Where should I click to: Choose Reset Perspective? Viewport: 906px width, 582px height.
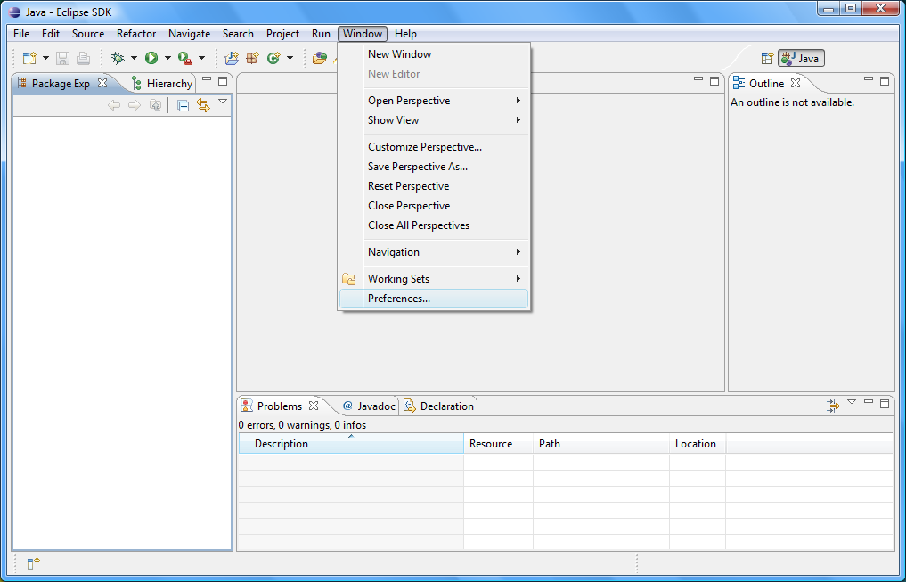click(x=433, y=186)
